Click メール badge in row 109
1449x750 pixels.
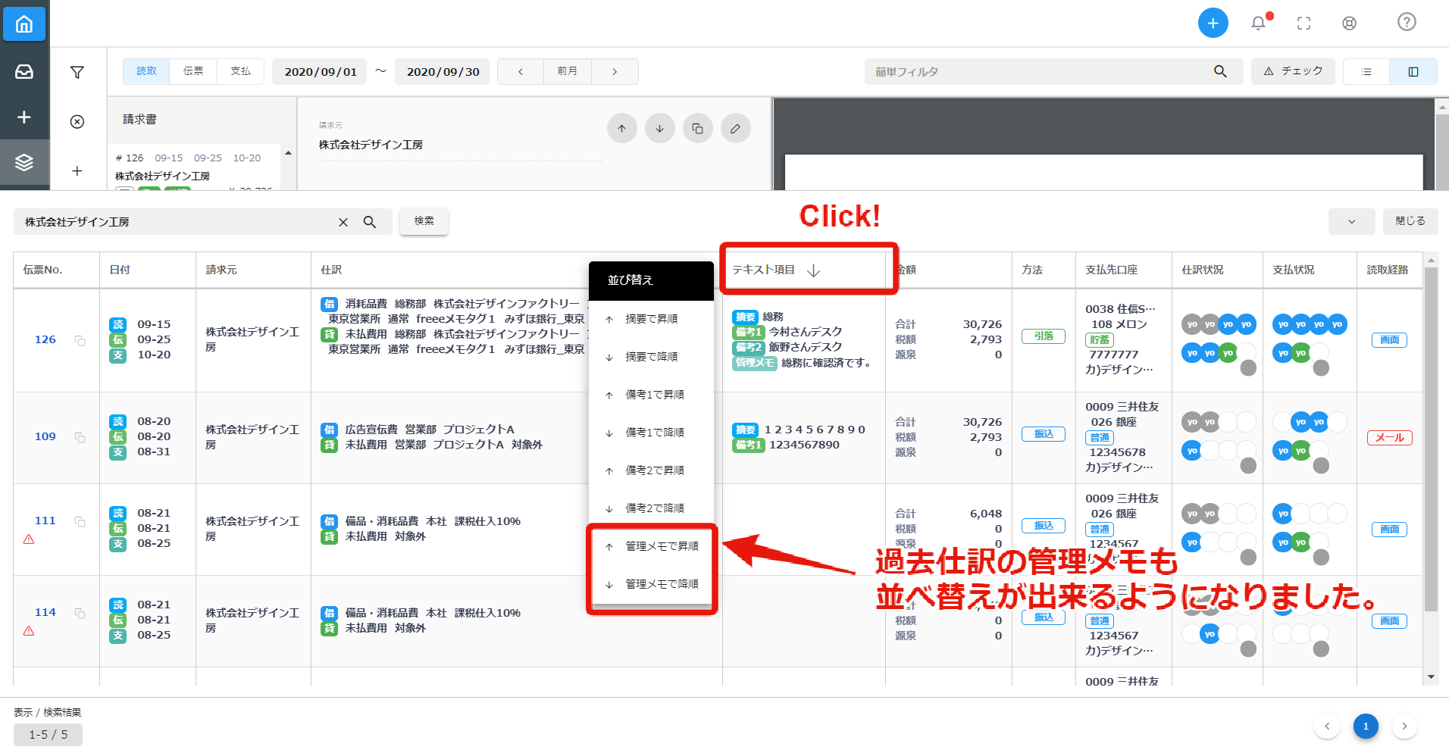click(1390, 438)
